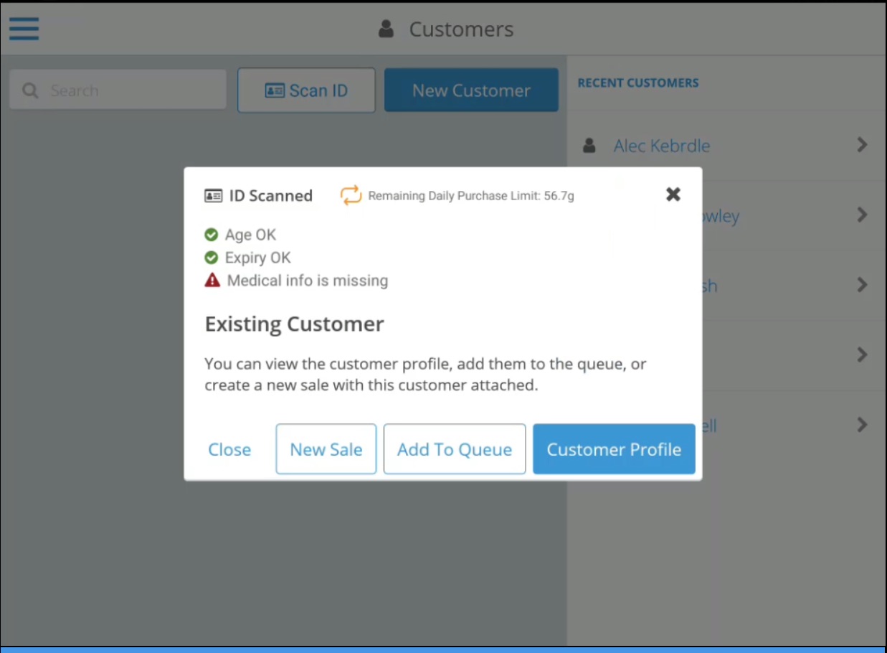Image resolution: width=887 pixels, height=653 pixels.
Task: Expand the chevron for customer ending in 'owley'
Action: 862,215
